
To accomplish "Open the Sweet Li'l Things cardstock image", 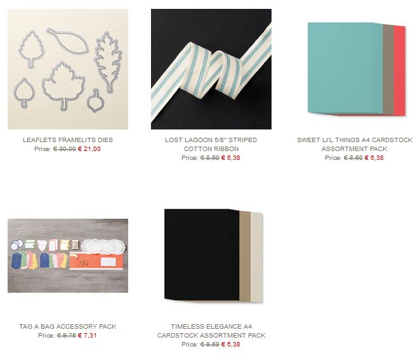I will [x=357, y=69].
